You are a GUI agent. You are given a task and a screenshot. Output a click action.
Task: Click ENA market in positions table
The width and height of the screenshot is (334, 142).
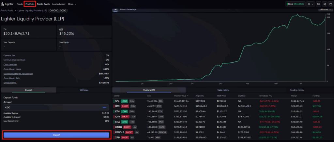tap(117, 122)
